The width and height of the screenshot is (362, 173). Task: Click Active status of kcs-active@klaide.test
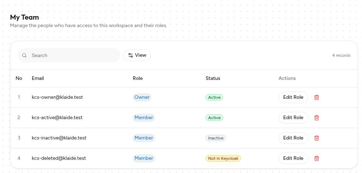[x=214, y=118]
